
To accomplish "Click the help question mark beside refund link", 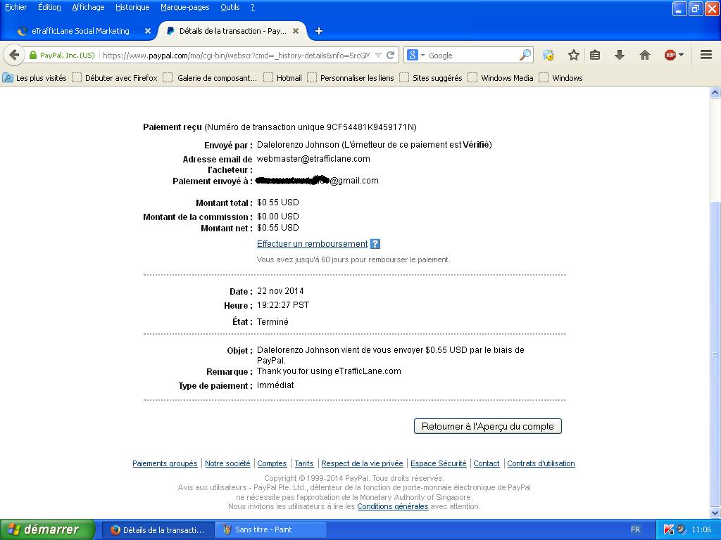I will pyautogui.click(x=375, y=244).
